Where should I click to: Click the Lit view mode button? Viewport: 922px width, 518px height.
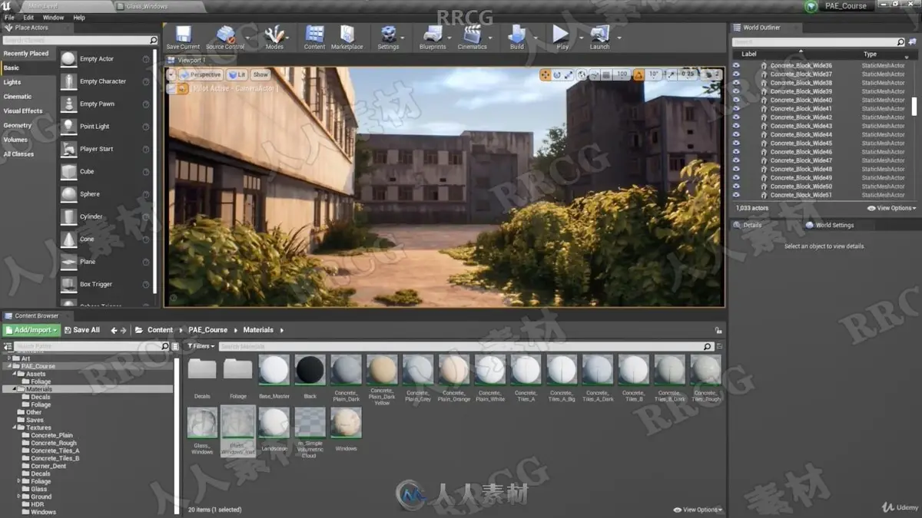click(x=237, y=74)
